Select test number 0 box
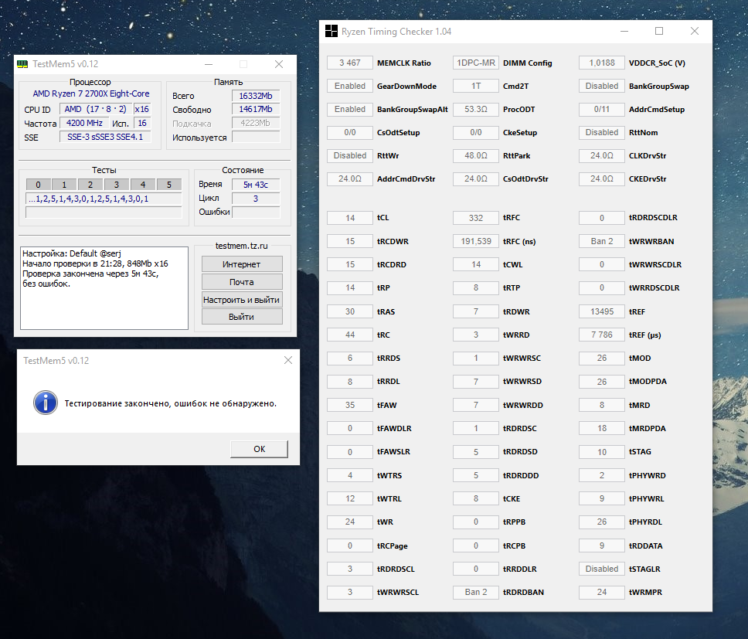The height and width of the screenshot is (639, 748). click(38, 185)
